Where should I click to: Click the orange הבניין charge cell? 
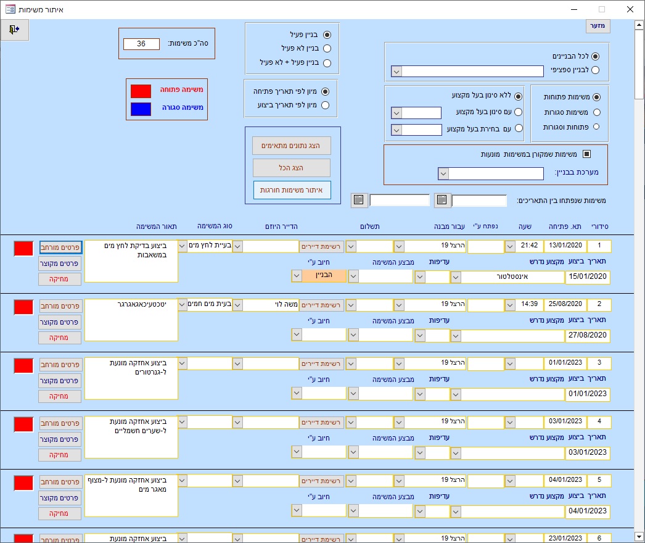(324, 275)
